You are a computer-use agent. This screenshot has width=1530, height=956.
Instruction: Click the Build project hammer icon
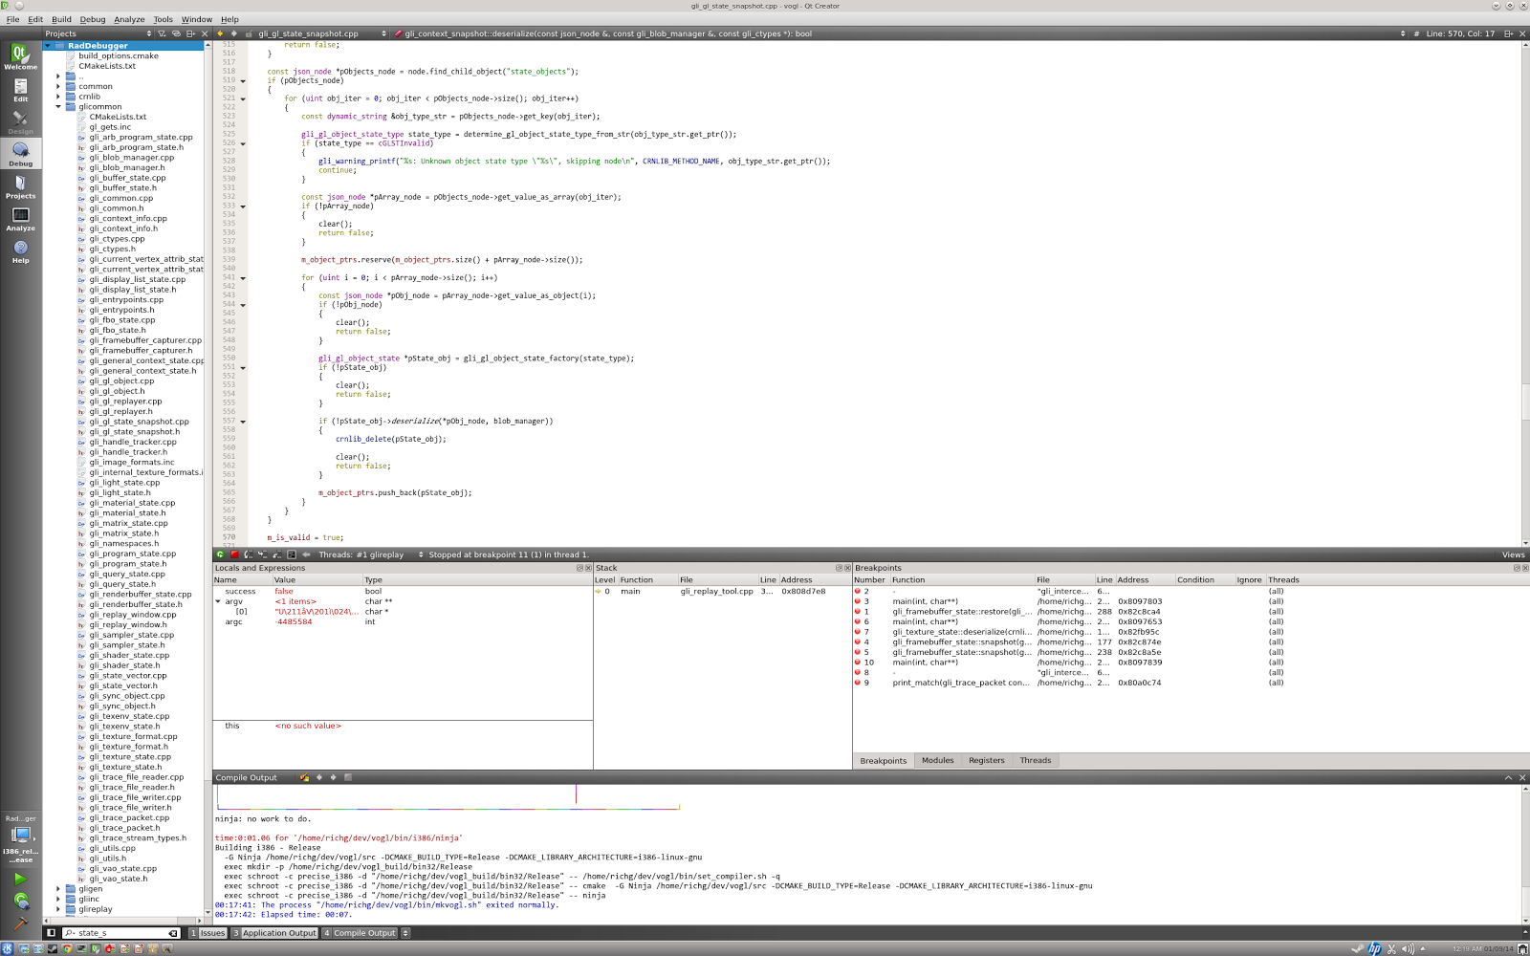click(x=20, y=923)
